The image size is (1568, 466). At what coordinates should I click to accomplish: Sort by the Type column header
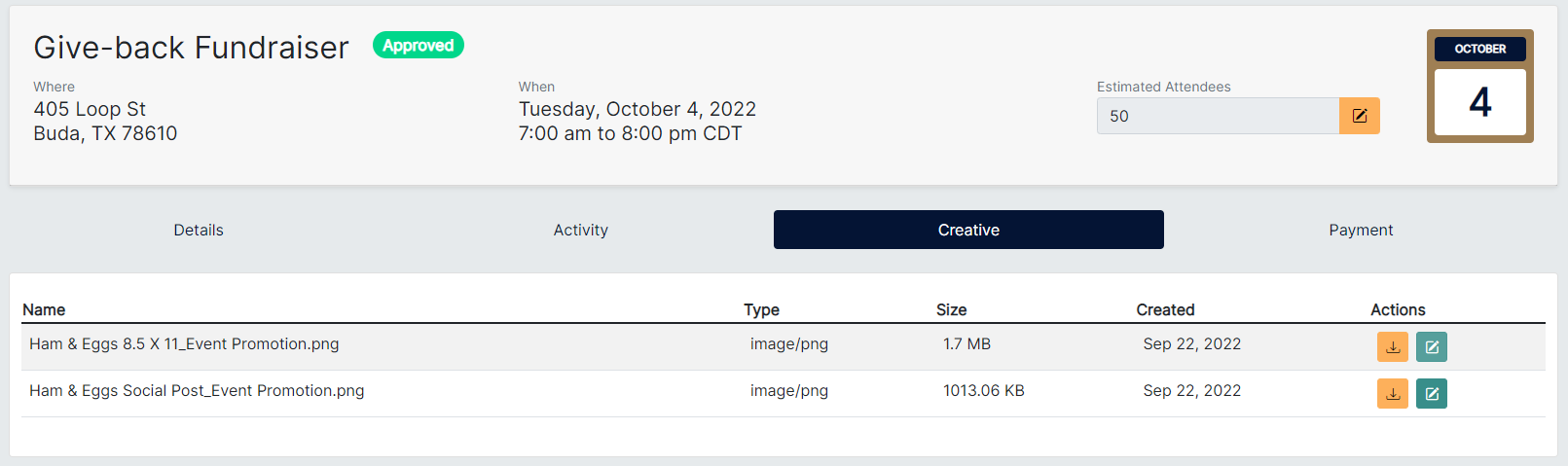[761, 309]
